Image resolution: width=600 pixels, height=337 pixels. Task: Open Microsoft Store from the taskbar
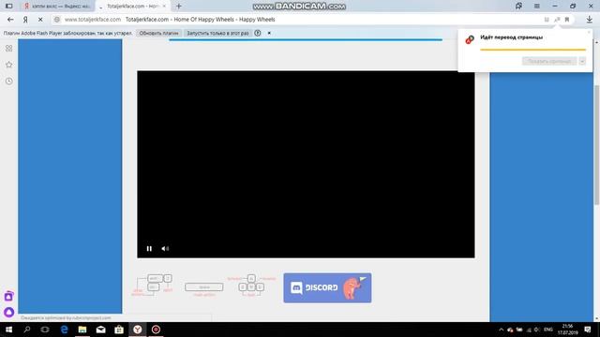coord(119,330)
